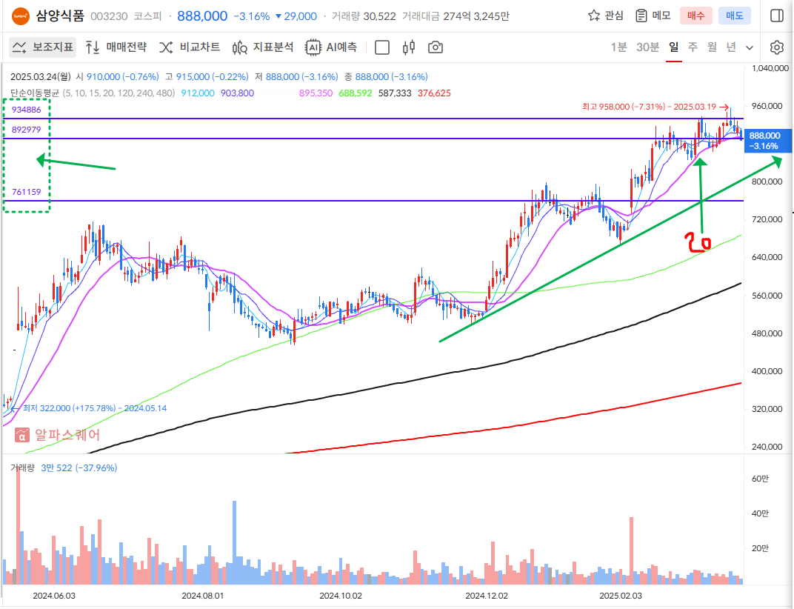Select the 주 weekly timeframe
Viewport: 794px width, 609px height.
click(693, 47)
